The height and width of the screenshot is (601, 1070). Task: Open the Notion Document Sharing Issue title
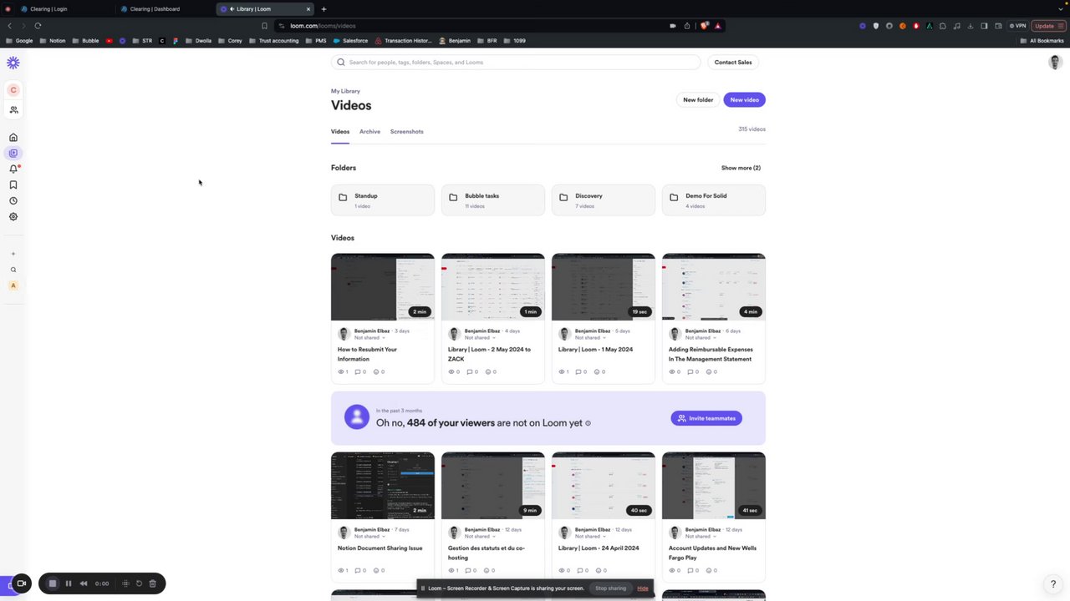[x=380, y=548]
